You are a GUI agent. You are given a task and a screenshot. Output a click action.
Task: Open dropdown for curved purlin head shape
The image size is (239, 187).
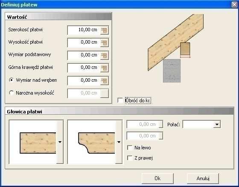(x=119, y=142)
